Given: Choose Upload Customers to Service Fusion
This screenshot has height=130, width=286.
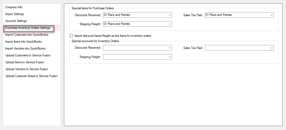Looking at the screenshot, I should click(x=28, y=55).
